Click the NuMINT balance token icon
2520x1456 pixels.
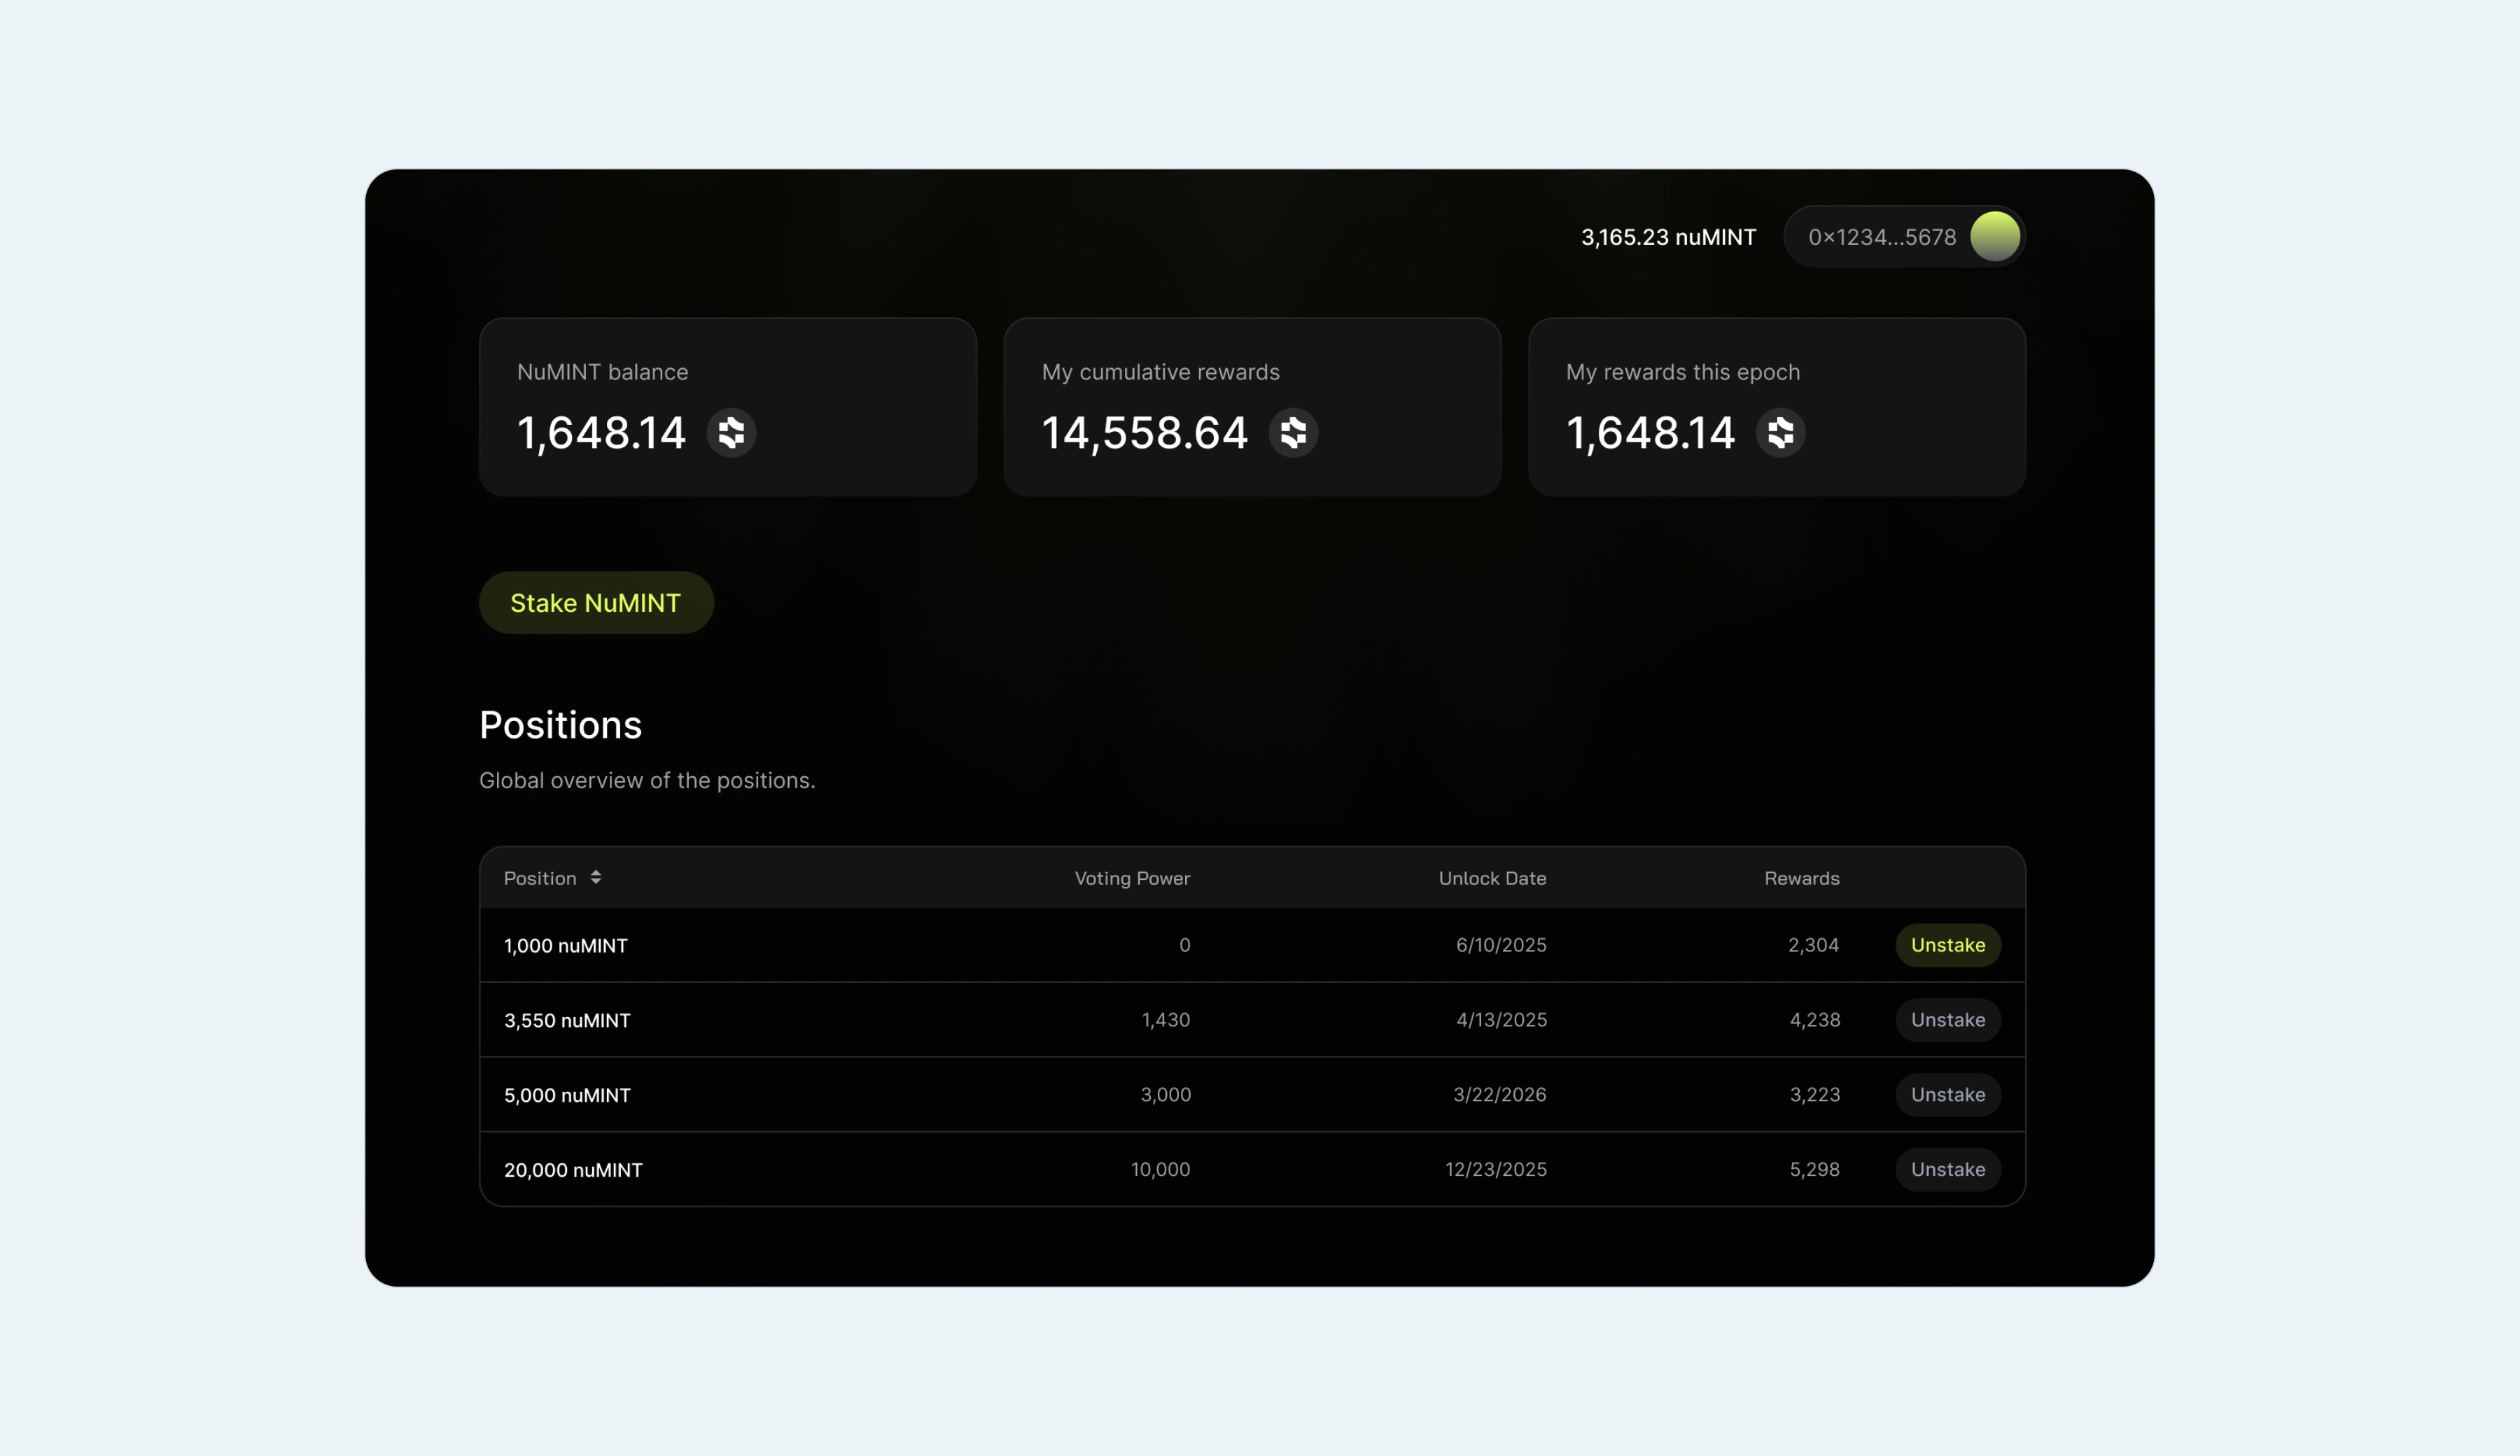click(731, 433)
